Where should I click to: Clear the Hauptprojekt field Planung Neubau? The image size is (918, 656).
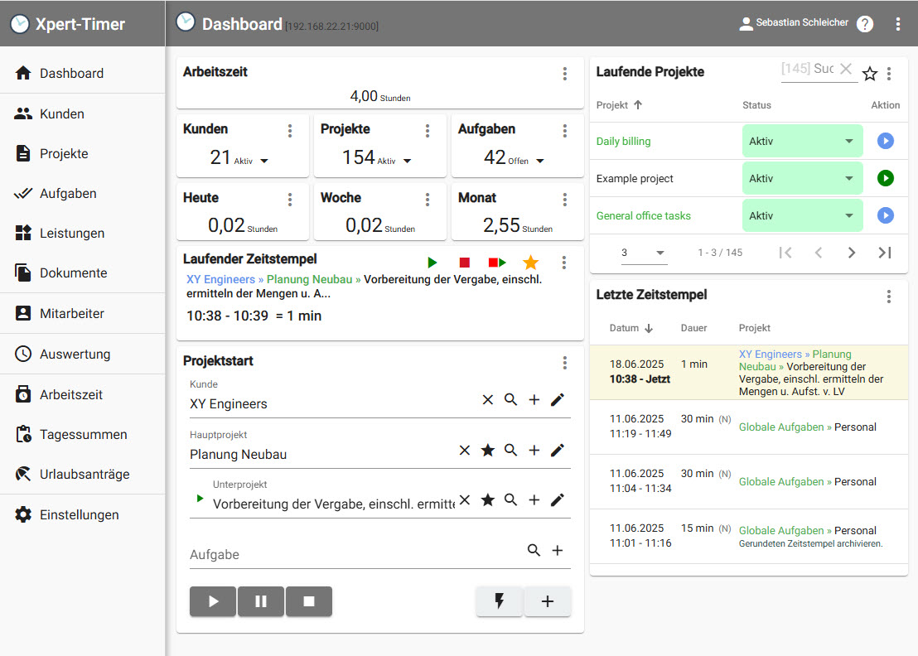tap(465, 450)
